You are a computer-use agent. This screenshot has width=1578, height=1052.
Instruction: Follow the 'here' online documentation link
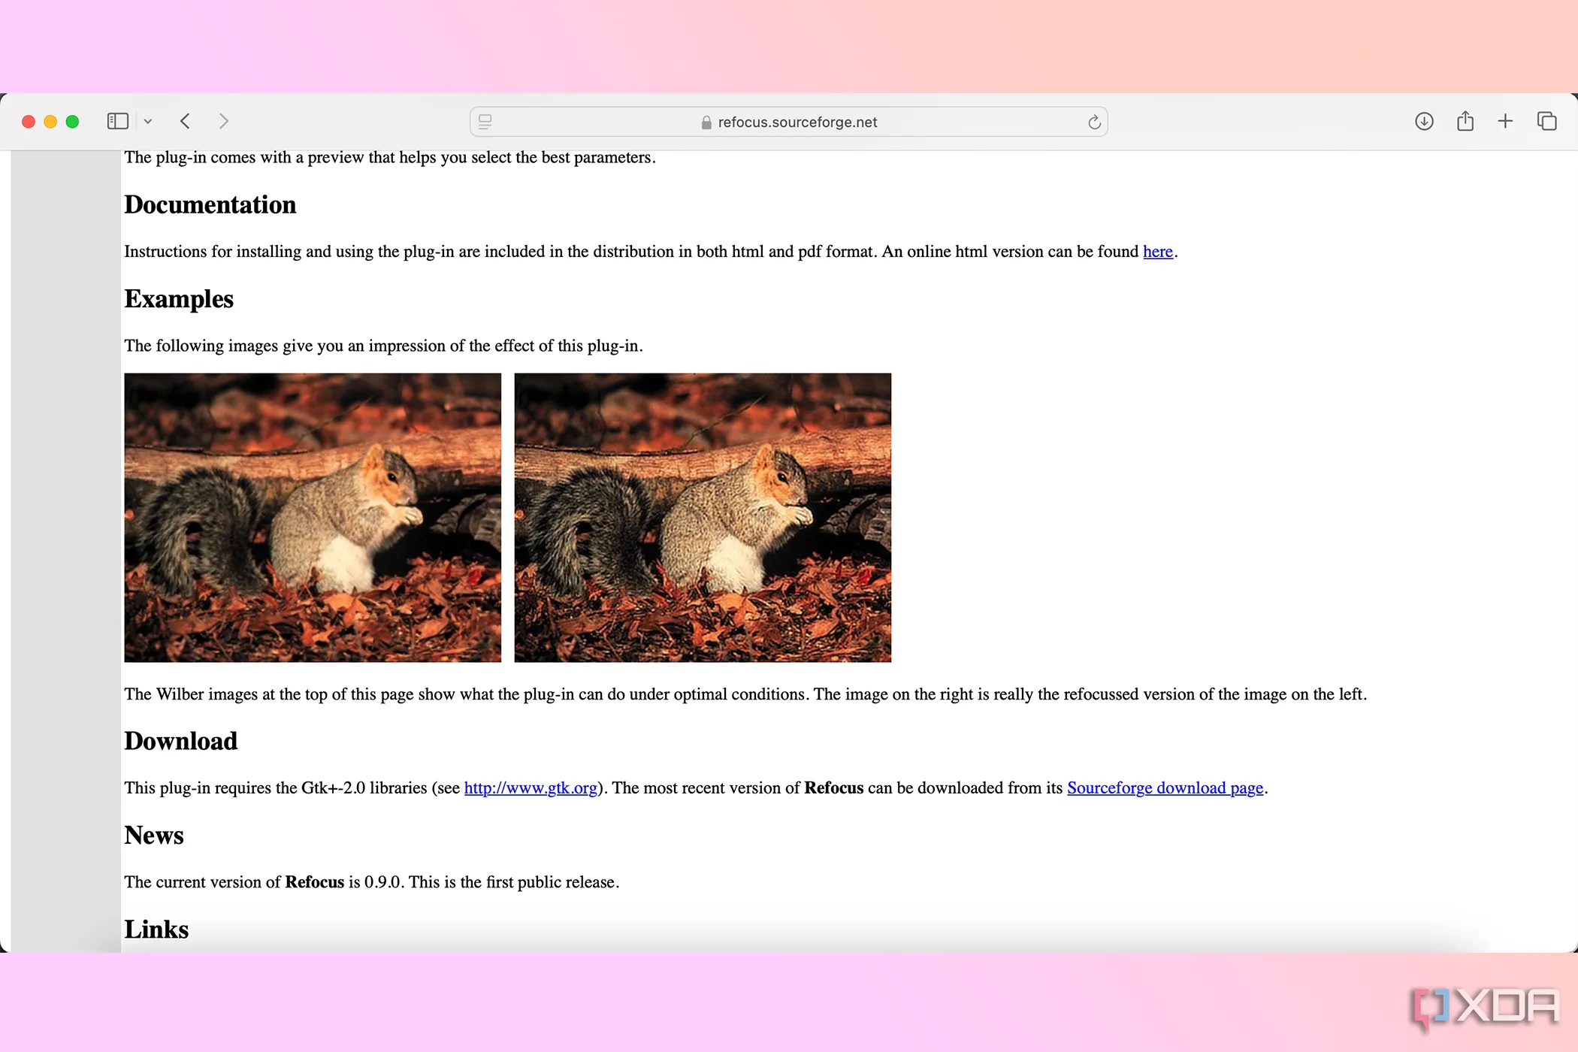click(x=1158, y=252)
